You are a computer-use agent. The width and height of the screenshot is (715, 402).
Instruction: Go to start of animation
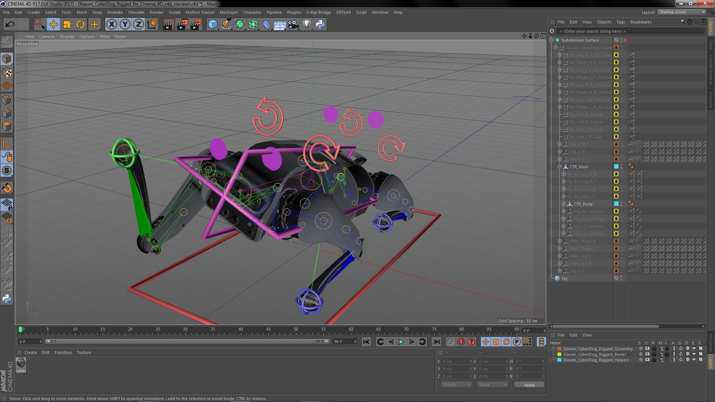tap(366, 342)
